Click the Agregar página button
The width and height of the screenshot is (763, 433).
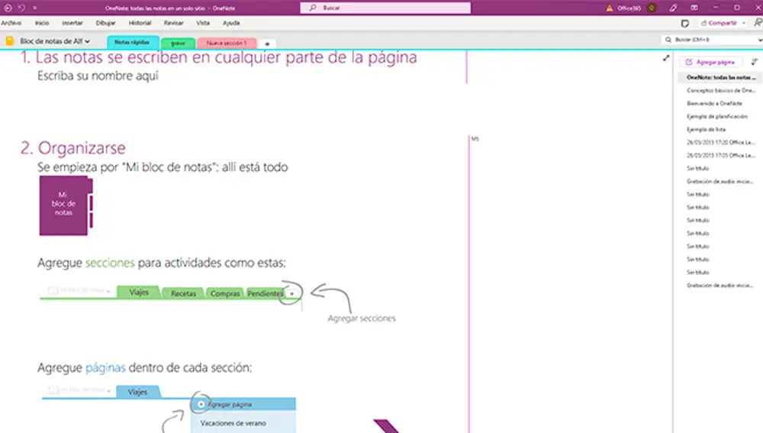(711, 62)
